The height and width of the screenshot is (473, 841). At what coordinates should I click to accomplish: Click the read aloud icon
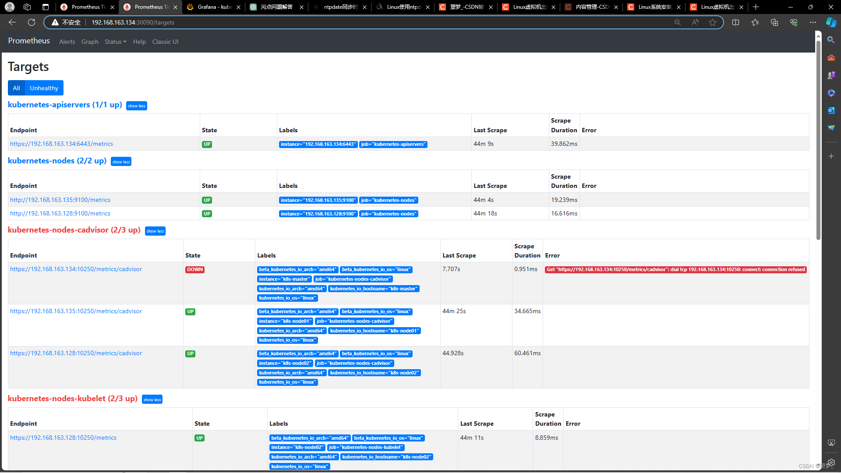pyautogui.click(x=695, y=22)
